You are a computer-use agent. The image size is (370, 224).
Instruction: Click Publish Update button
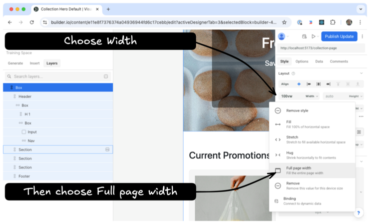(339, 36)
